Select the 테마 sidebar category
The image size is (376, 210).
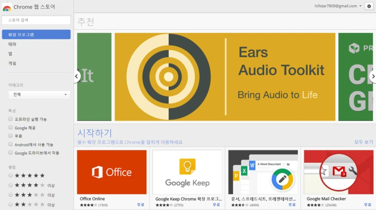point(12,44)
